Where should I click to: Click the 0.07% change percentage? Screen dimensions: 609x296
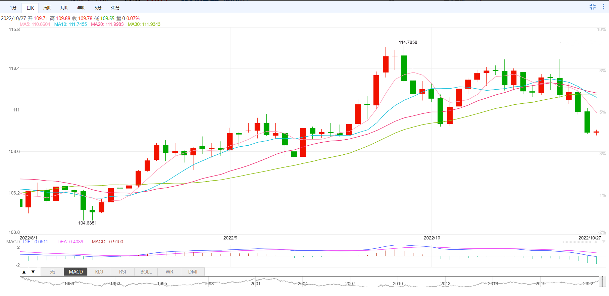133,18
